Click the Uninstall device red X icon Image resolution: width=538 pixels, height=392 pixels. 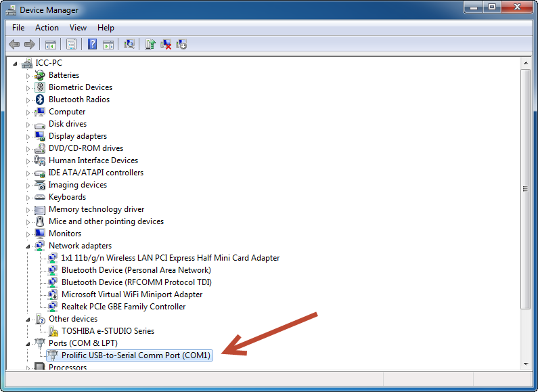pos(166,44)
